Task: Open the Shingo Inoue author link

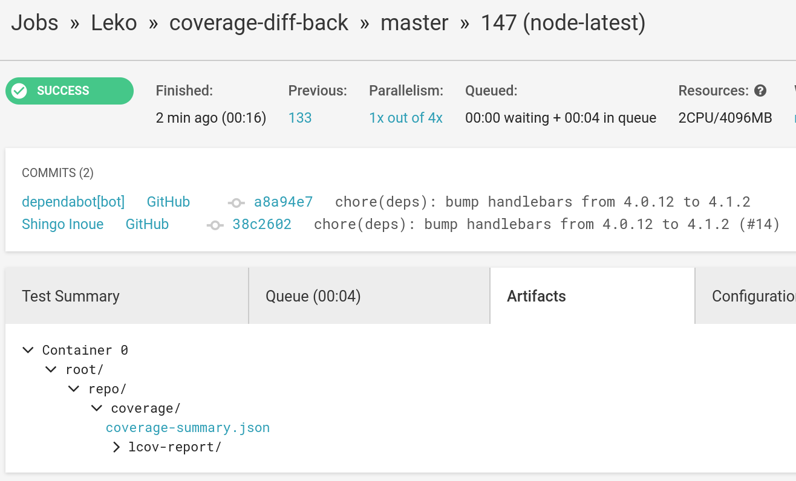Action: click(63, 224)
